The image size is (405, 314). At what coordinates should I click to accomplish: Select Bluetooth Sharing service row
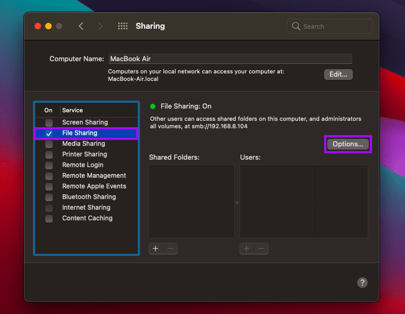pos(86,197)
